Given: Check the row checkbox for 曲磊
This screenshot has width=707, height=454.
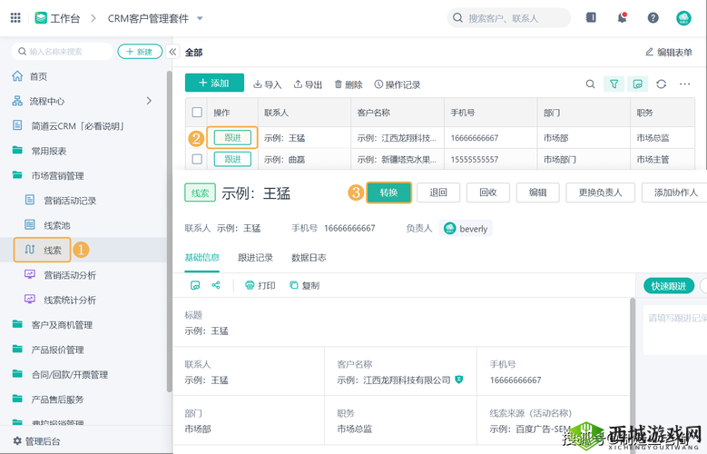Looking at the screenshot, I should tap(197, 159).
